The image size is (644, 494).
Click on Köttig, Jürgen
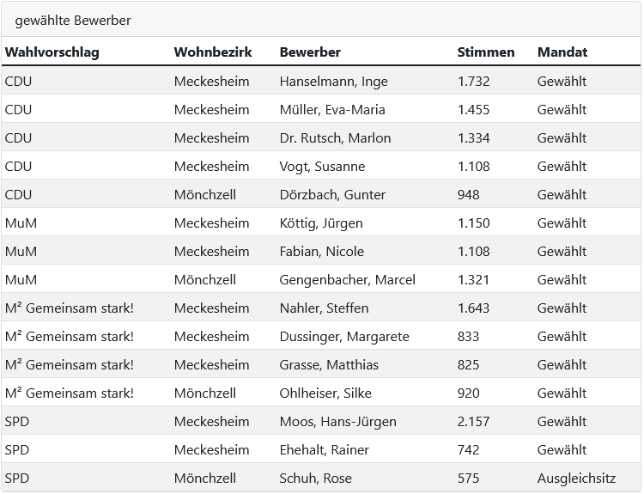tap(321, 223)
